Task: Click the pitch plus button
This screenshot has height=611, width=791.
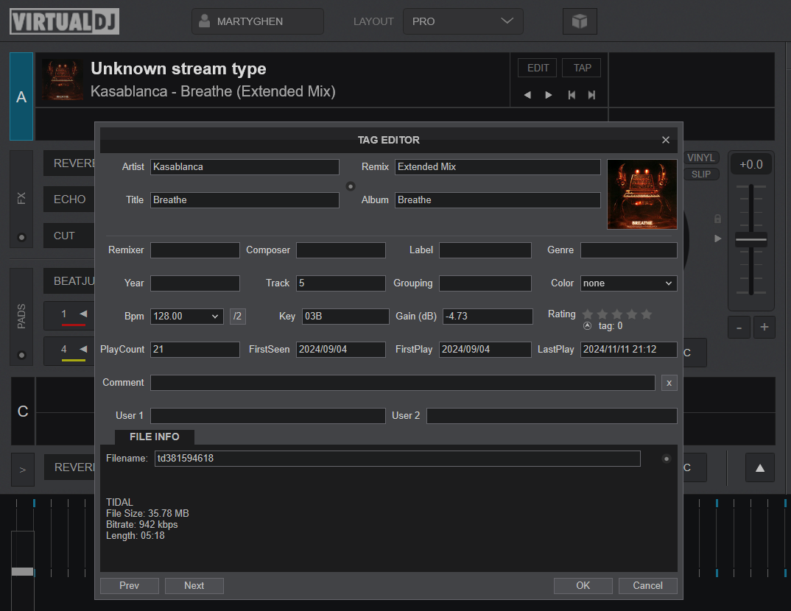Action: tap(764, 328)
